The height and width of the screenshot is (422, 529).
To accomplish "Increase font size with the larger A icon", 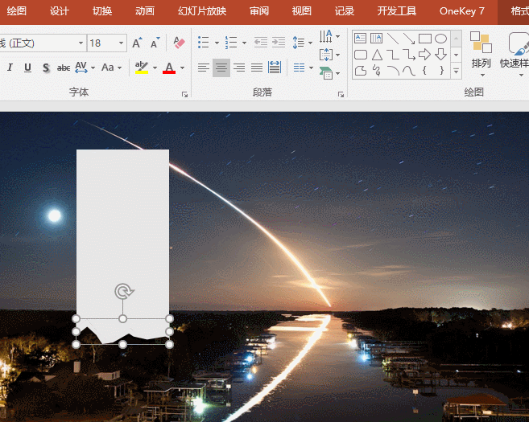I will pos(137,43).
